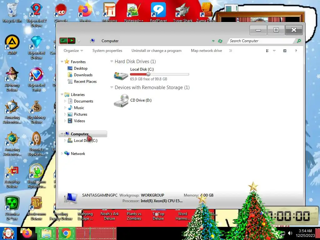
Task: Click the Search Computer field
Action: point(261,41)
